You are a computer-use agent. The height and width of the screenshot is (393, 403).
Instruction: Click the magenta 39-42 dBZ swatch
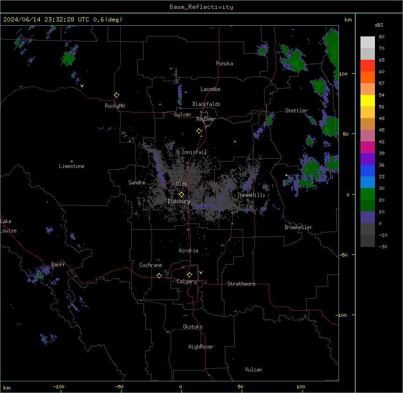point(367,147)
